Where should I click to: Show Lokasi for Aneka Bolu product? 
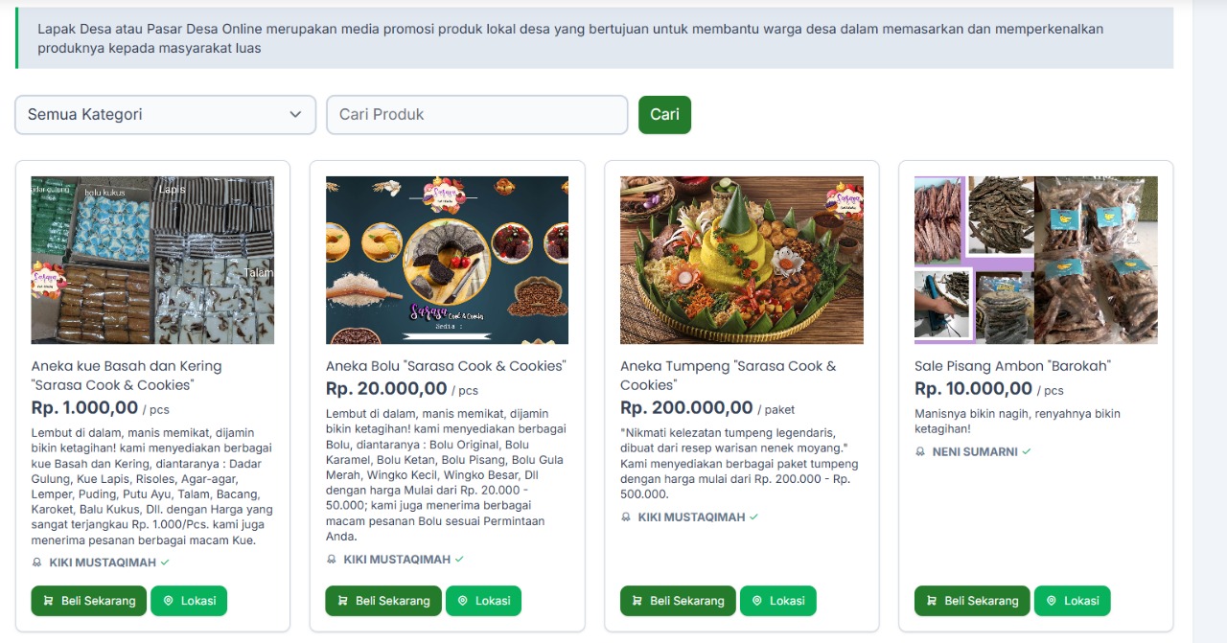(x=483, y=601)
